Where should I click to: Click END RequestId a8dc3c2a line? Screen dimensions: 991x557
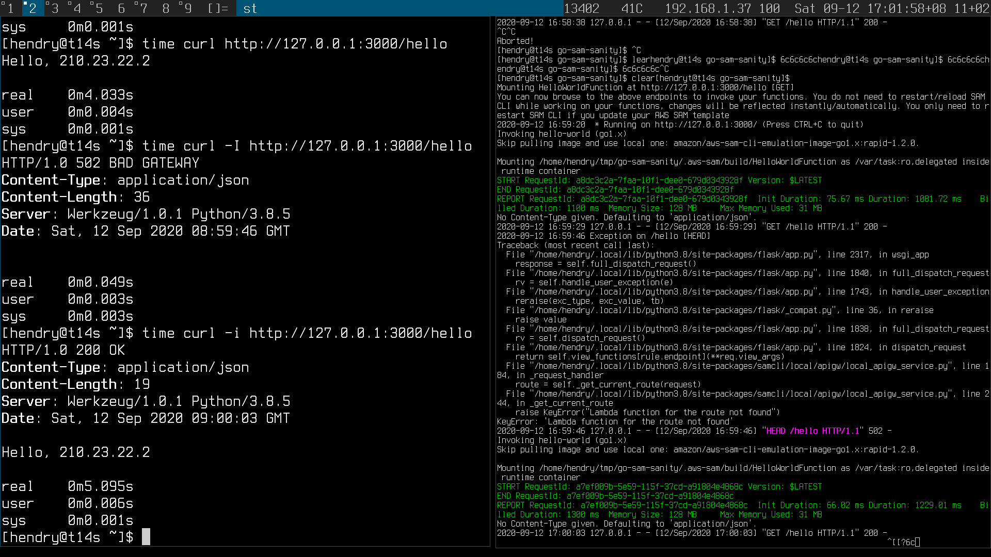pyautogui.click(x=615, y=190)
